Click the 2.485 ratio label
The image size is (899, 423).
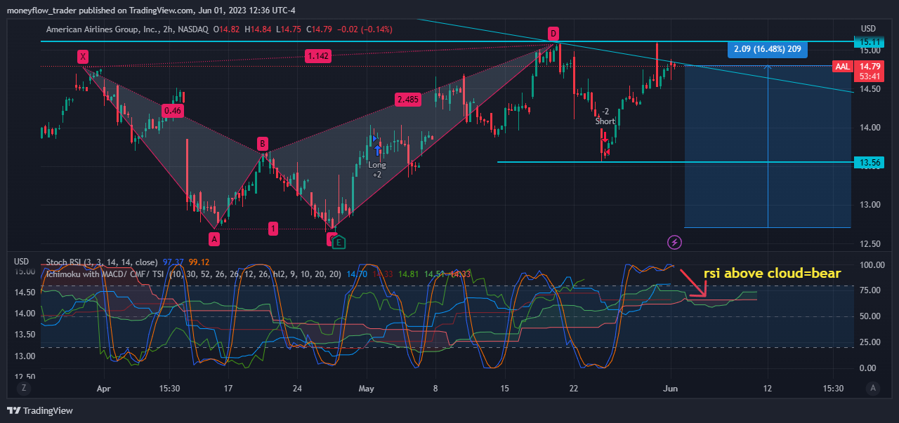point(407,100)
